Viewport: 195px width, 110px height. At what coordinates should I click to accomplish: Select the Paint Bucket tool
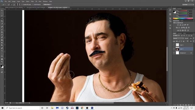(x=2, y=40)
